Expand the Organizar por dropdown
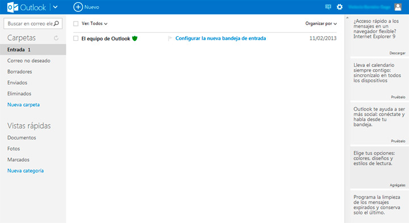The height and width of the screenshot is (223, 409). pos(321,23)
